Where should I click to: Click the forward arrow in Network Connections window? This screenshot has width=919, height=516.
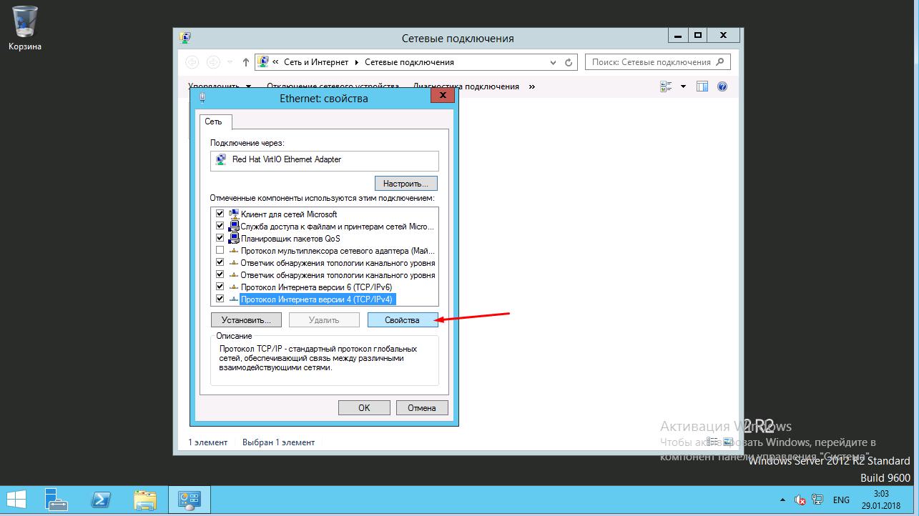point(213,62)
